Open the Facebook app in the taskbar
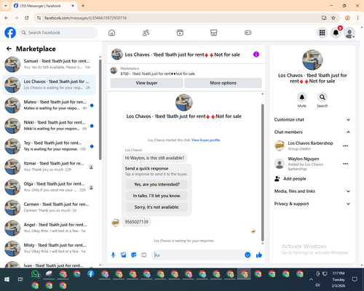Viewport: 364px width, 291px height. (91, 274)
